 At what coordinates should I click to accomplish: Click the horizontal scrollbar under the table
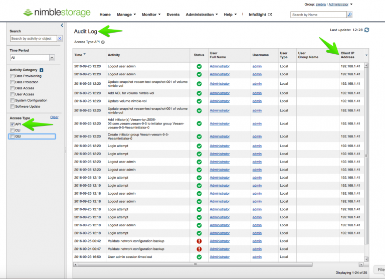195,264
